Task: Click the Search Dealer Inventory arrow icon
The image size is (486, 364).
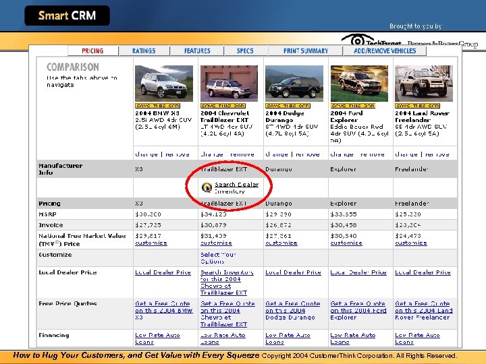Action: (x=207, y=187)
